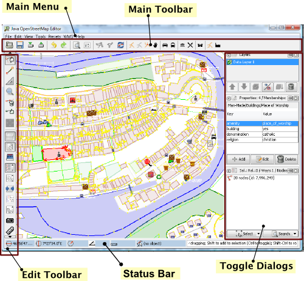Open the Select button dropdown arrow

point(258,234)
